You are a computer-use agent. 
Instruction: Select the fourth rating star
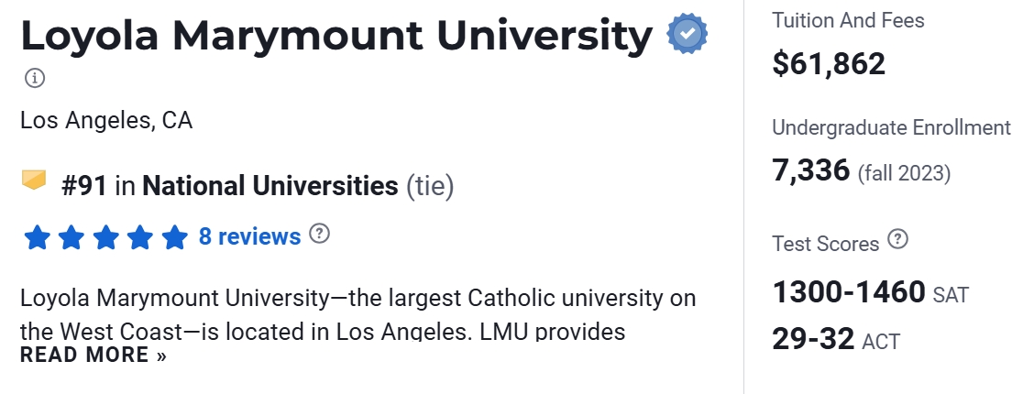pyautogui.click(x=140, y=238)
